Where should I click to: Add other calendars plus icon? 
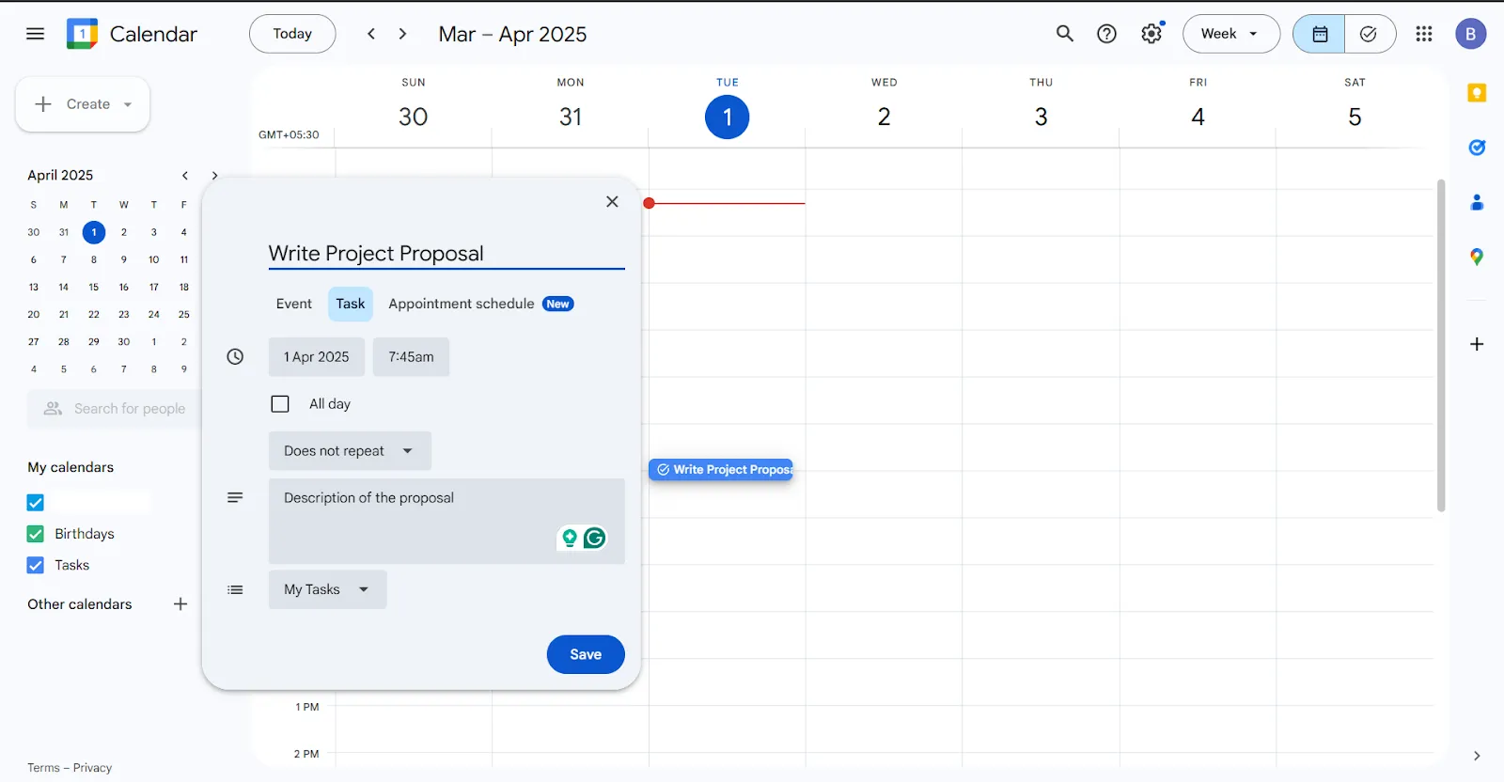click(180, 604)
